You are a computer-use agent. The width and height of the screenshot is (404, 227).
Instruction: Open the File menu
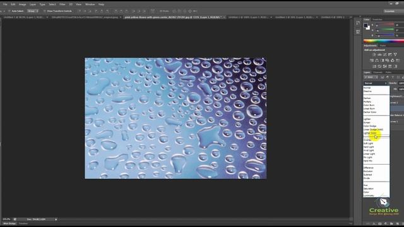(5, 4)
